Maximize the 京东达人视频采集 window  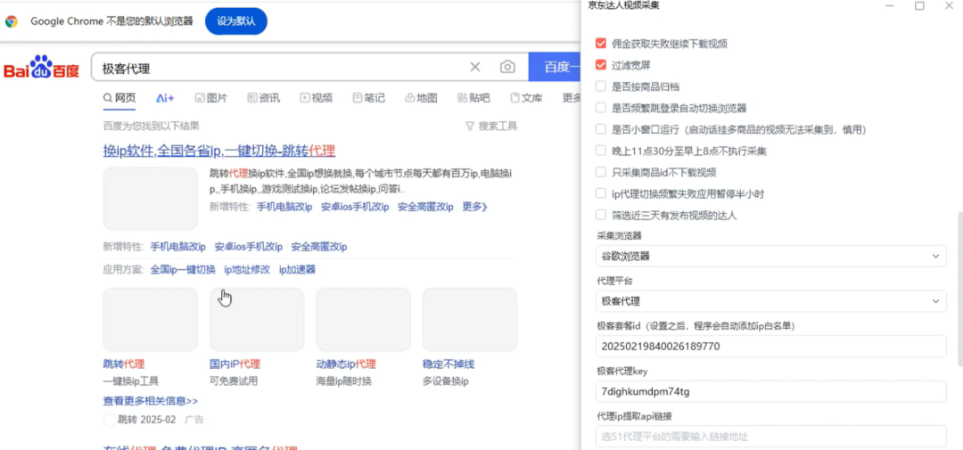[919, 5]
